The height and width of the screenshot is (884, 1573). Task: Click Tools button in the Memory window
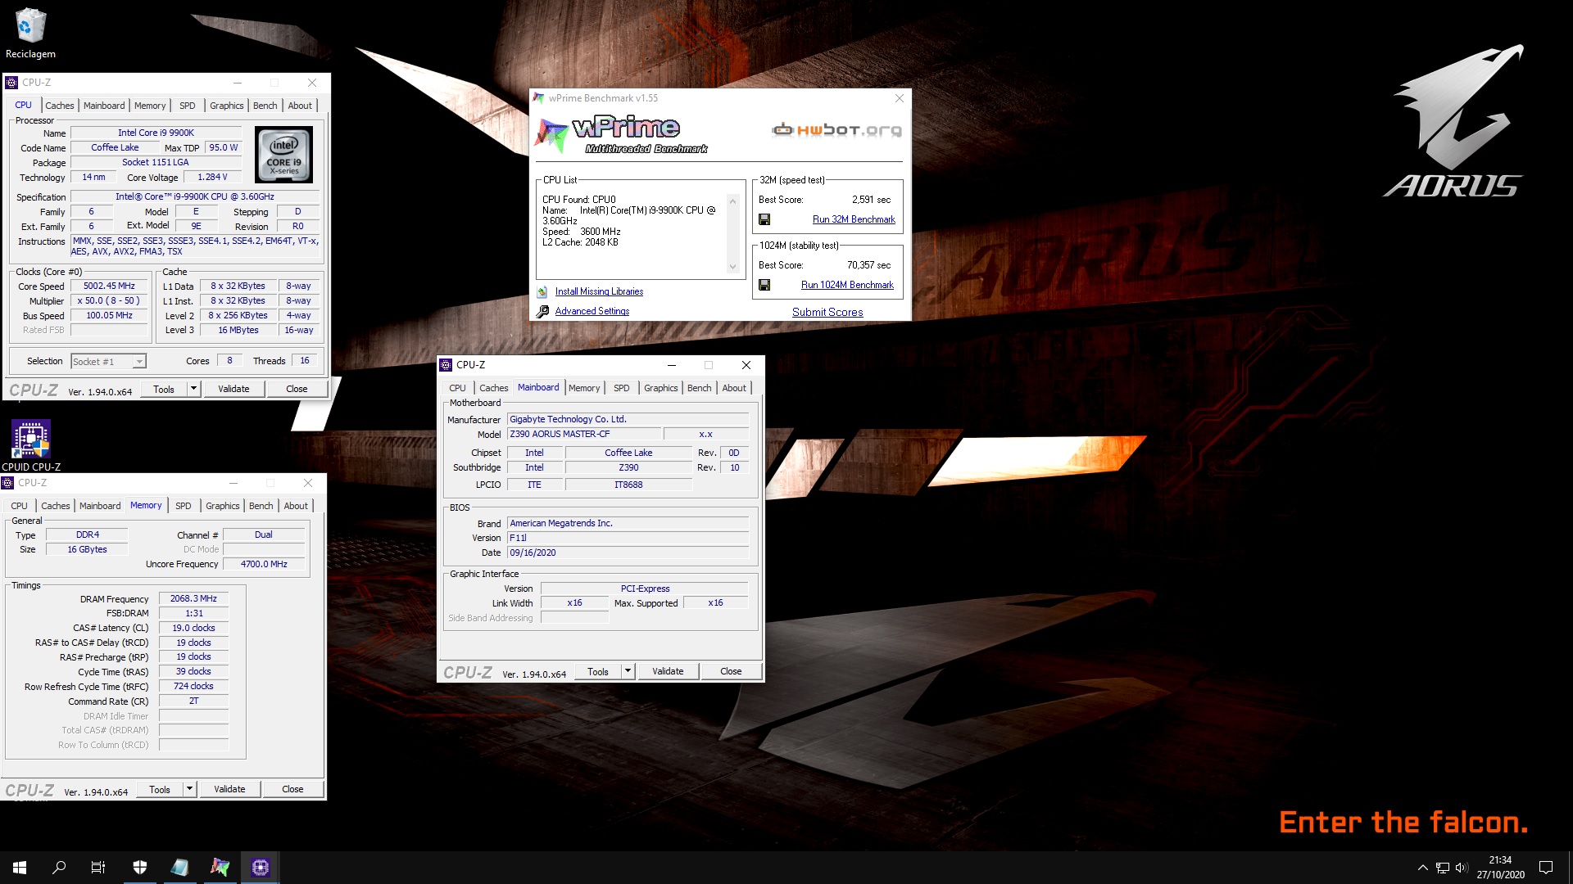[160, 789]
